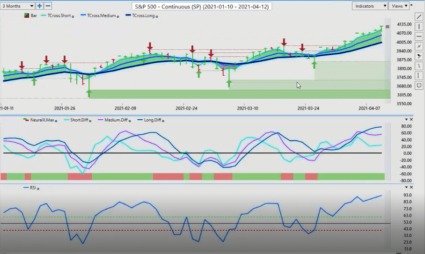Click the dot next to Short.Diff
Image resolution: width=425 pixels, height=254 pixels.
90,121
